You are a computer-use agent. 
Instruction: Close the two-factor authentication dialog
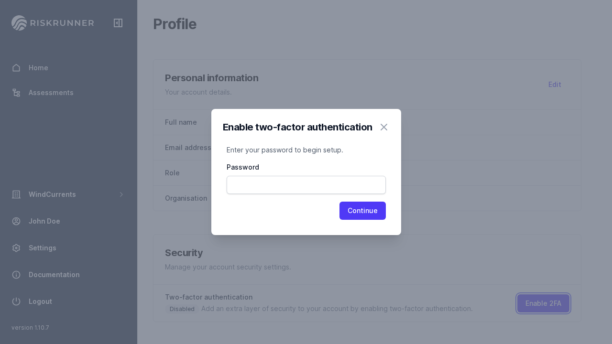pyautogui.click(x=384, y=127)
